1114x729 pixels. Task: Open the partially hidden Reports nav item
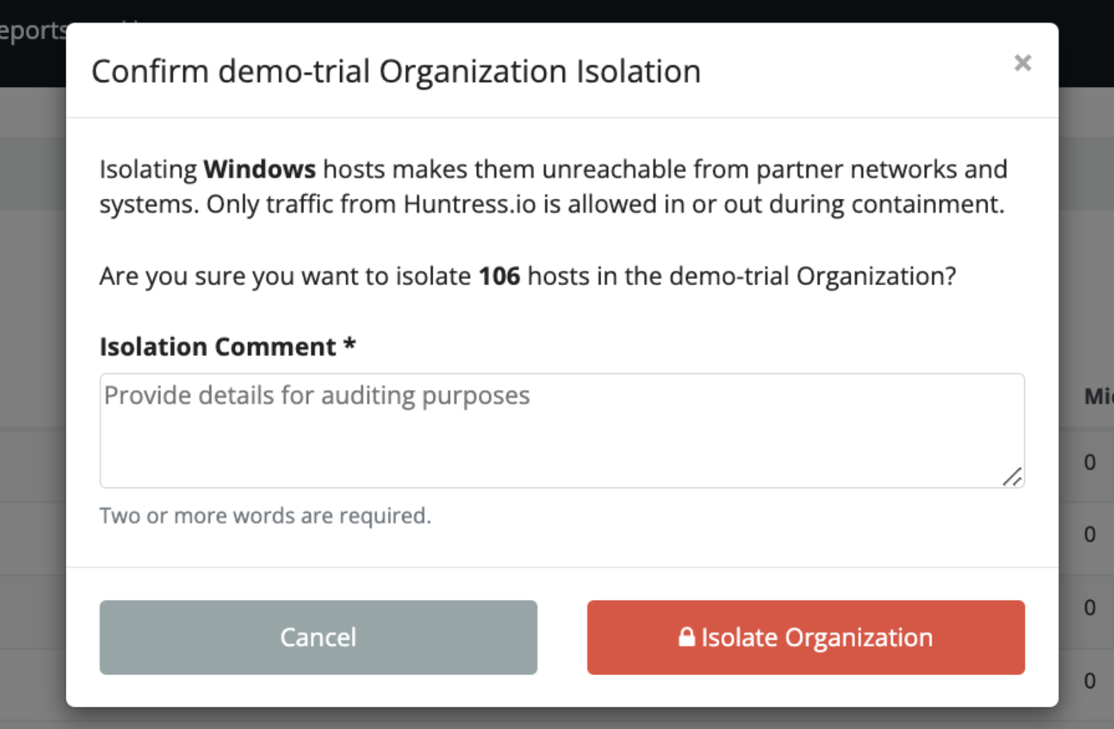click(x=32, y=31)
